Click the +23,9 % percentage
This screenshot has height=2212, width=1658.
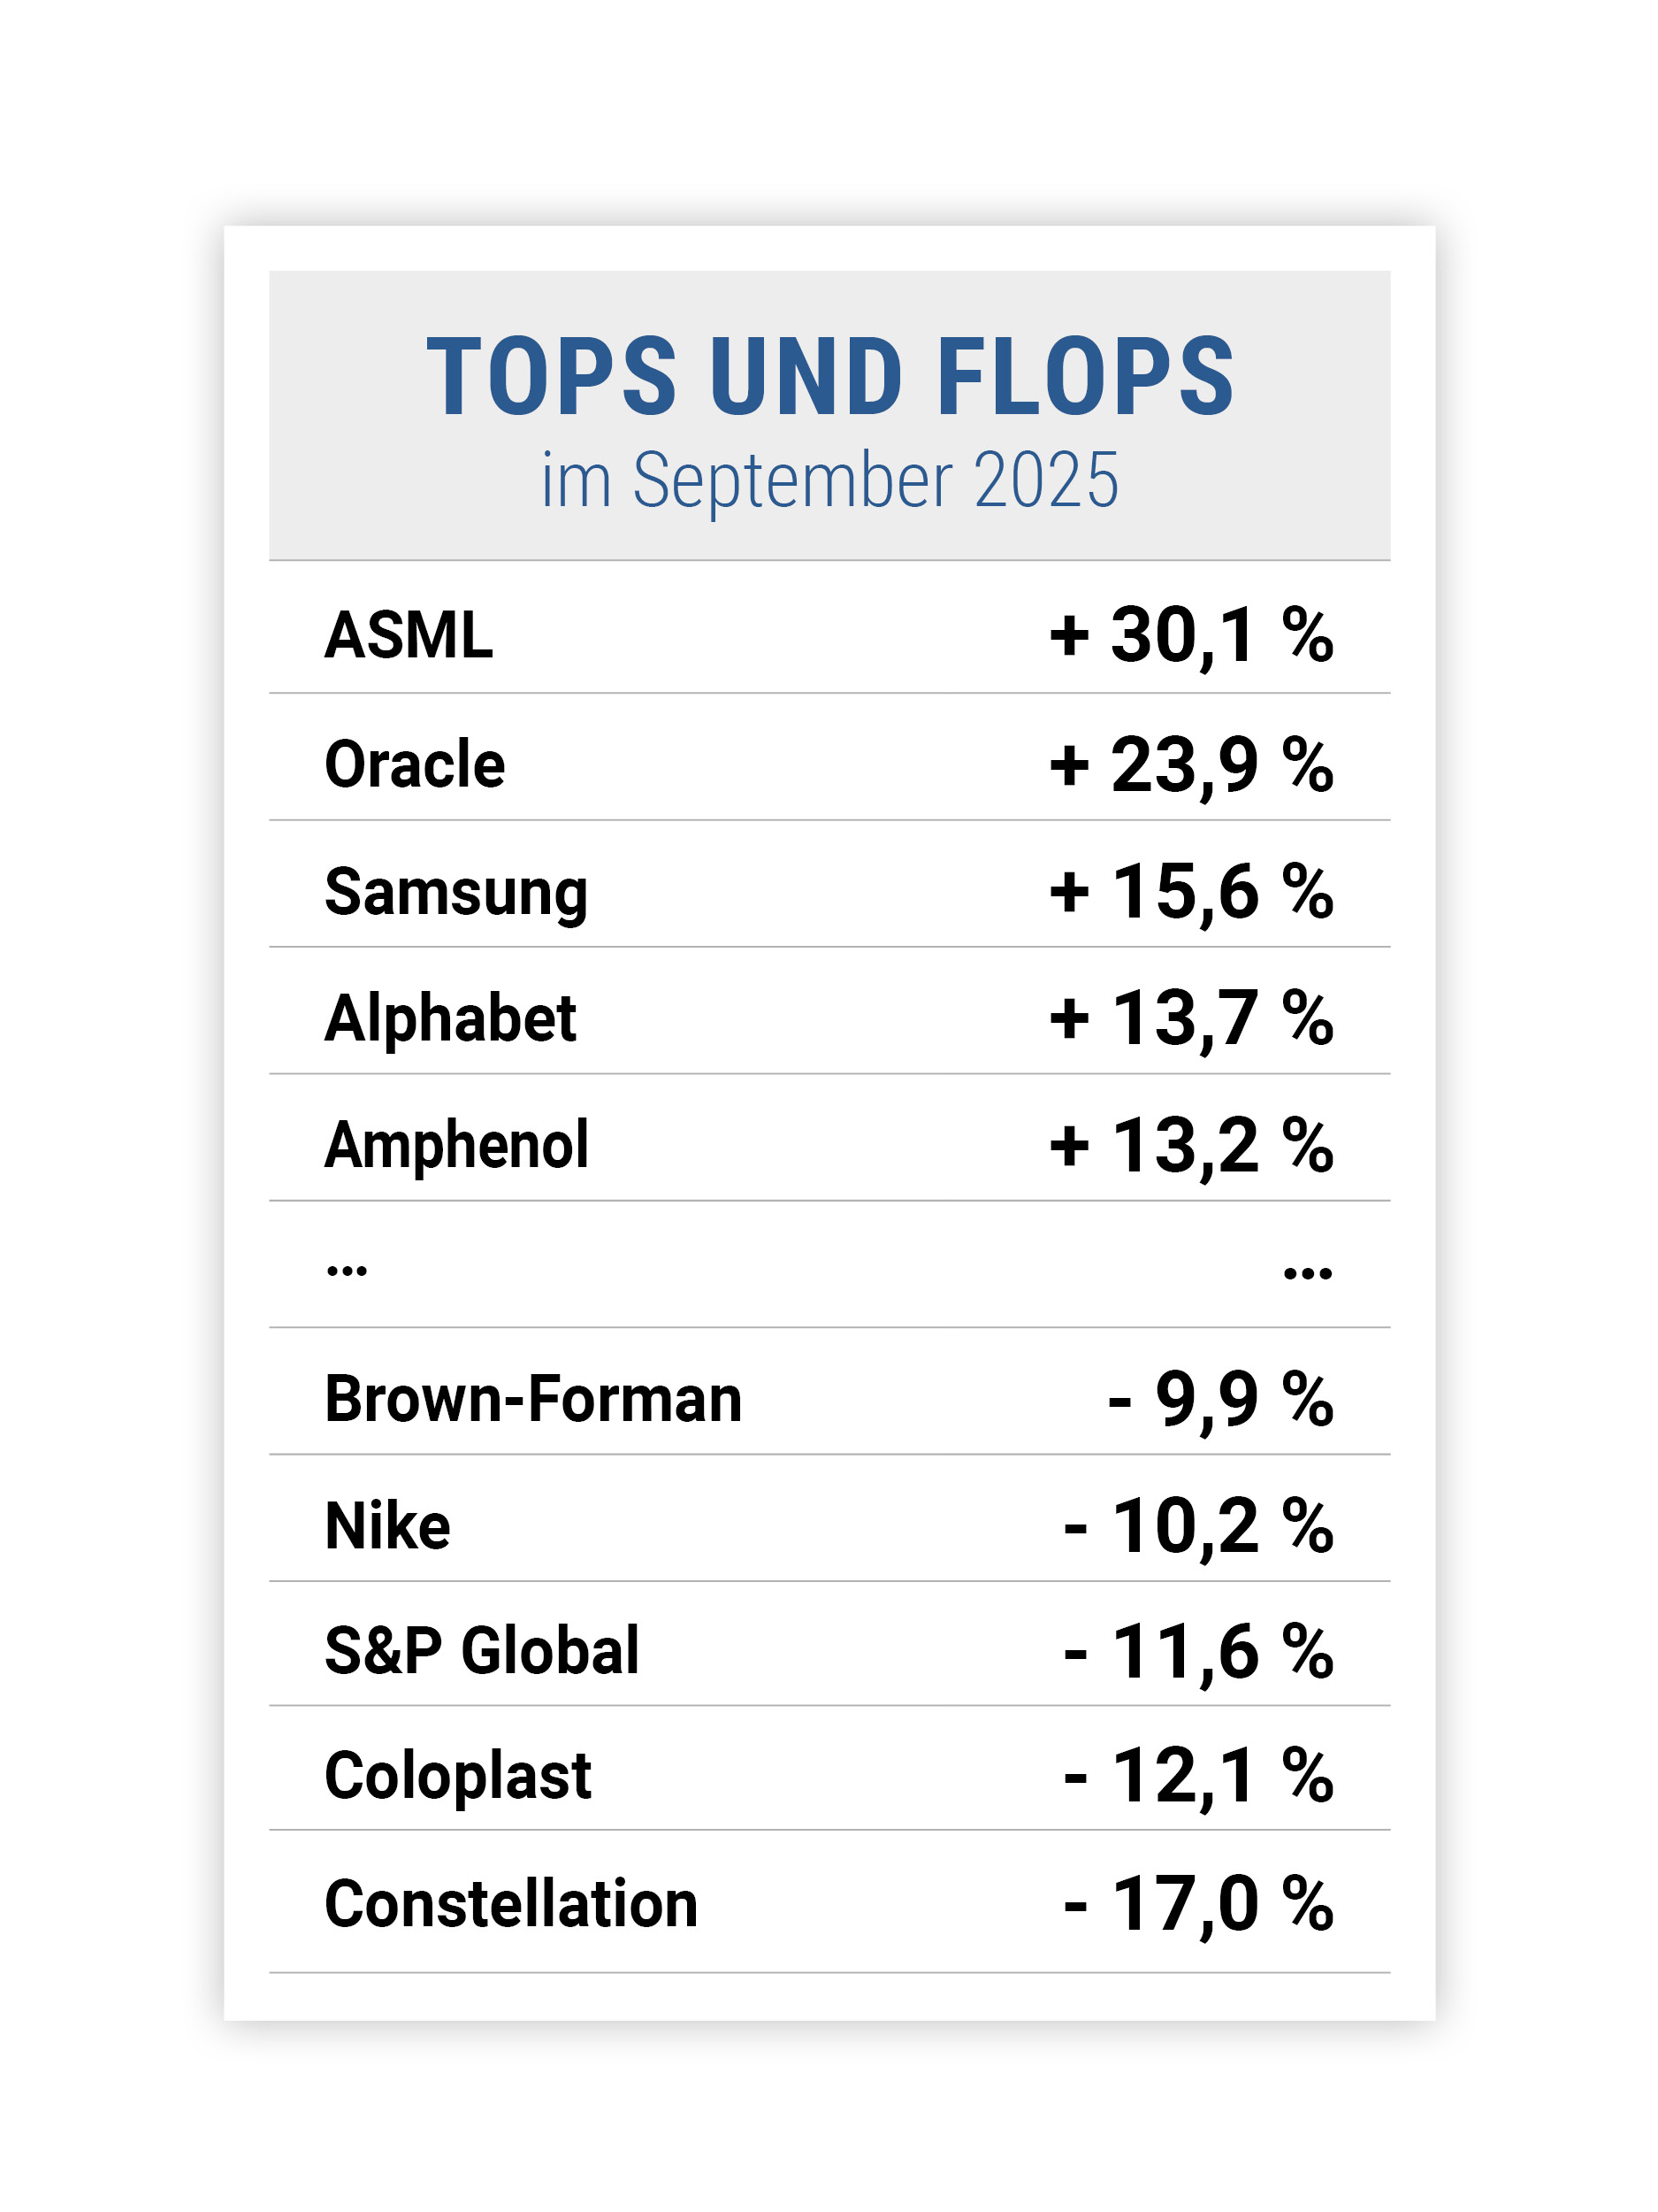[x=1190, y=765]
